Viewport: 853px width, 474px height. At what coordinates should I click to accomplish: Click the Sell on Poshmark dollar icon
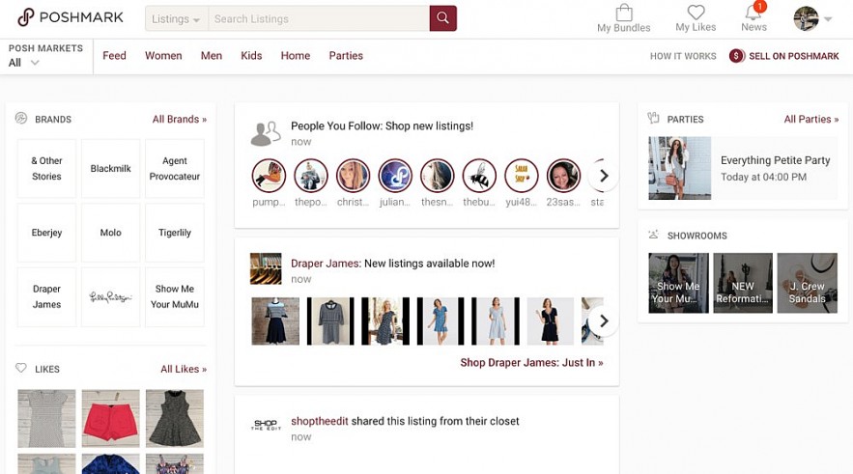(737, 56)
